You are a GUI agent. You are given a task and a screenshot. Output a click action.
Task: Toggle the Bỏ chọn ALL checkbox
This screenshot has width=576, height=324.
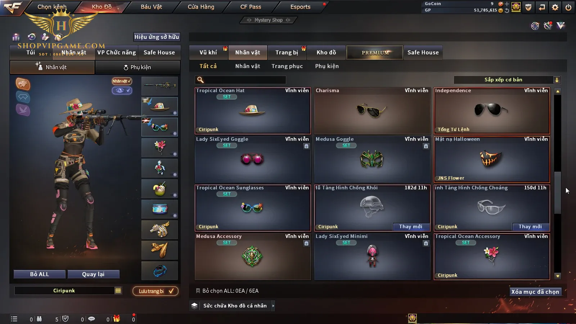[198, 291]
